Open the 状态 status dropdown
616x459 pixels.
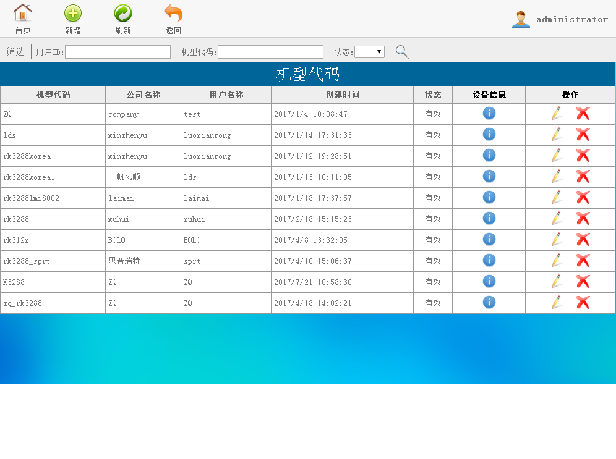[369, 52]
